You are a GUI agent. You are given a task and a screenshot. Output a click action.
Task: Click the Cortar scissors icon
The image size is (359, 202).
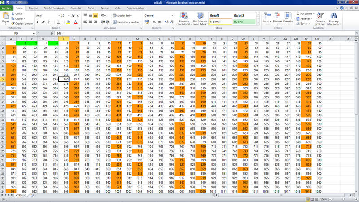point(13,14)
